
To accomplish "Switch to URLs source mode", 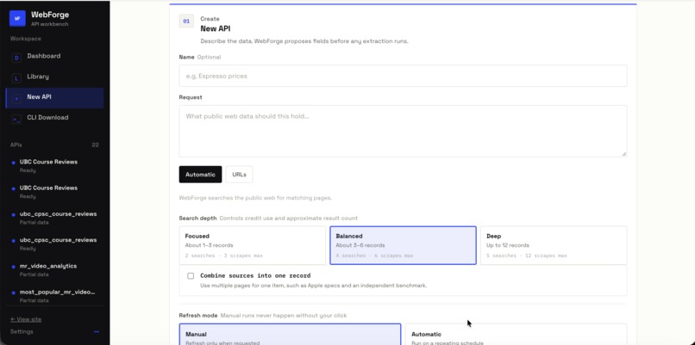I will pyautogui.click(x=240, y=175).
